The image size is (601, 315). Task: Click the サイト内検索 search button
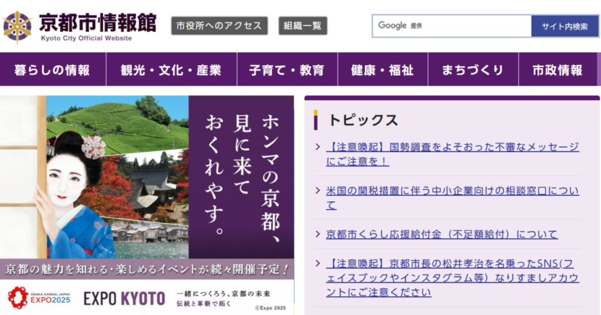[x=565, y=26]
